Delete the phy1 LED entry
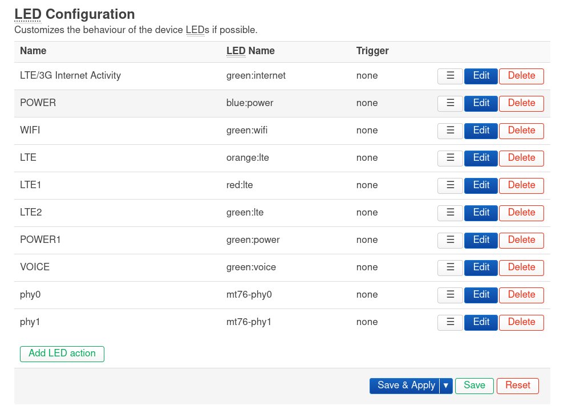Screen dimensions: 584x410 click(521, 322)
